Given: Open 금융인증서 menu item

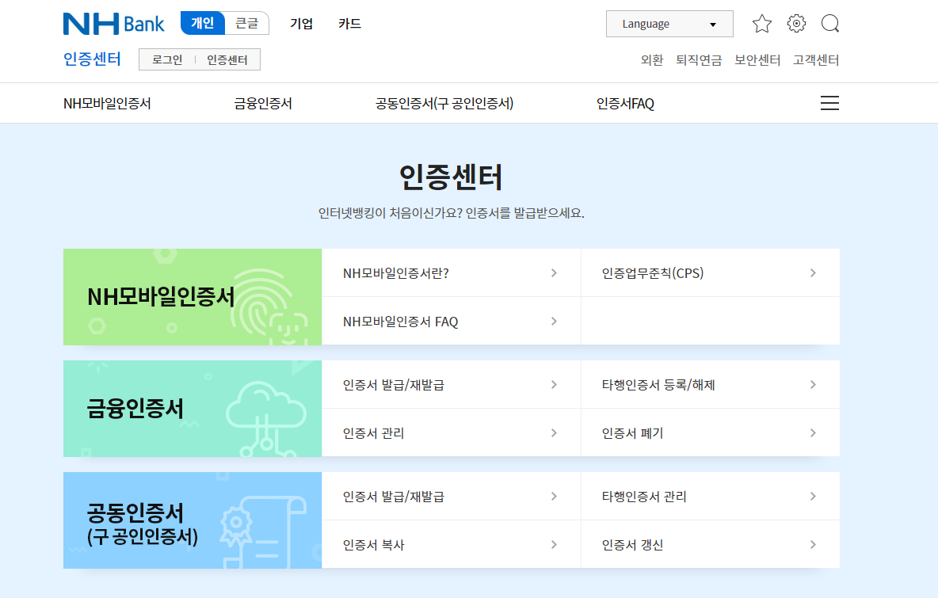Looking at the screenshot, I should tap(262, 104).
